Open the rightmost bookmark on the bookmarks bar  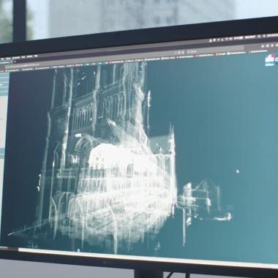259,51
